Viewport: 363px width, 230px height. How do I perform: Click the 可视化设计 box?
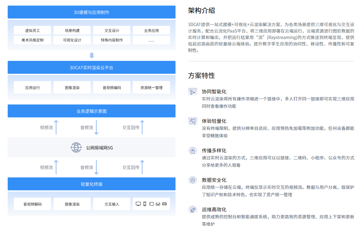coord(72,40)
